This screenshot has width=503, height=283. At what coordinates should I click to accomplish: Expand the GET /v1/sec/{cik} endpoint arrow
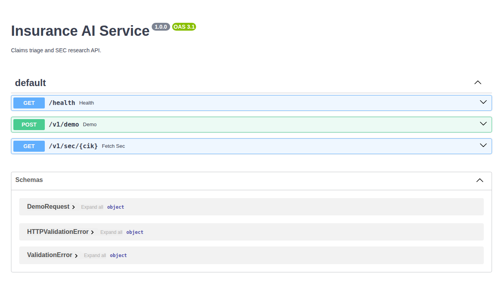483,145
